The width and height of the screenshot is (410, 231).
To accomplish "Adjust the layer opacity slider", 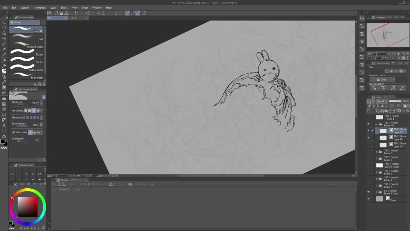I will pyautogui.click(x=395, y=101).
